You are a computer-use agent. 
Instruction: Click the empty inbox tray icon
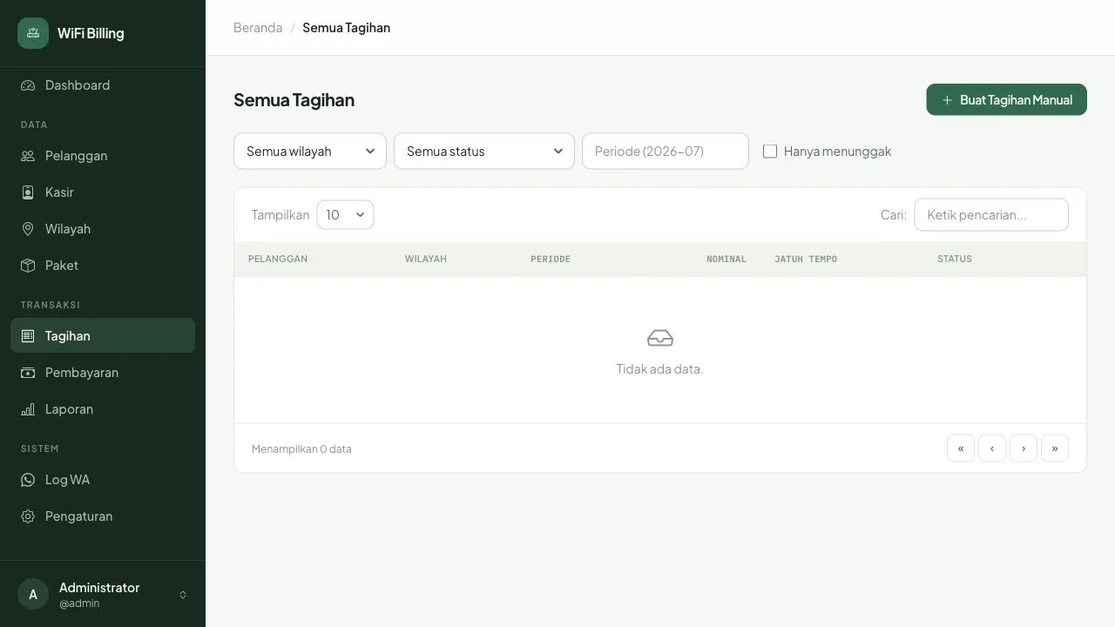coord(660,338)
